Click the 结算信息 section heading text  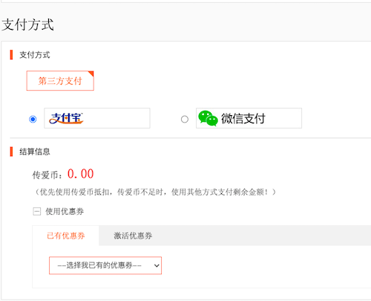pos(35,152)
